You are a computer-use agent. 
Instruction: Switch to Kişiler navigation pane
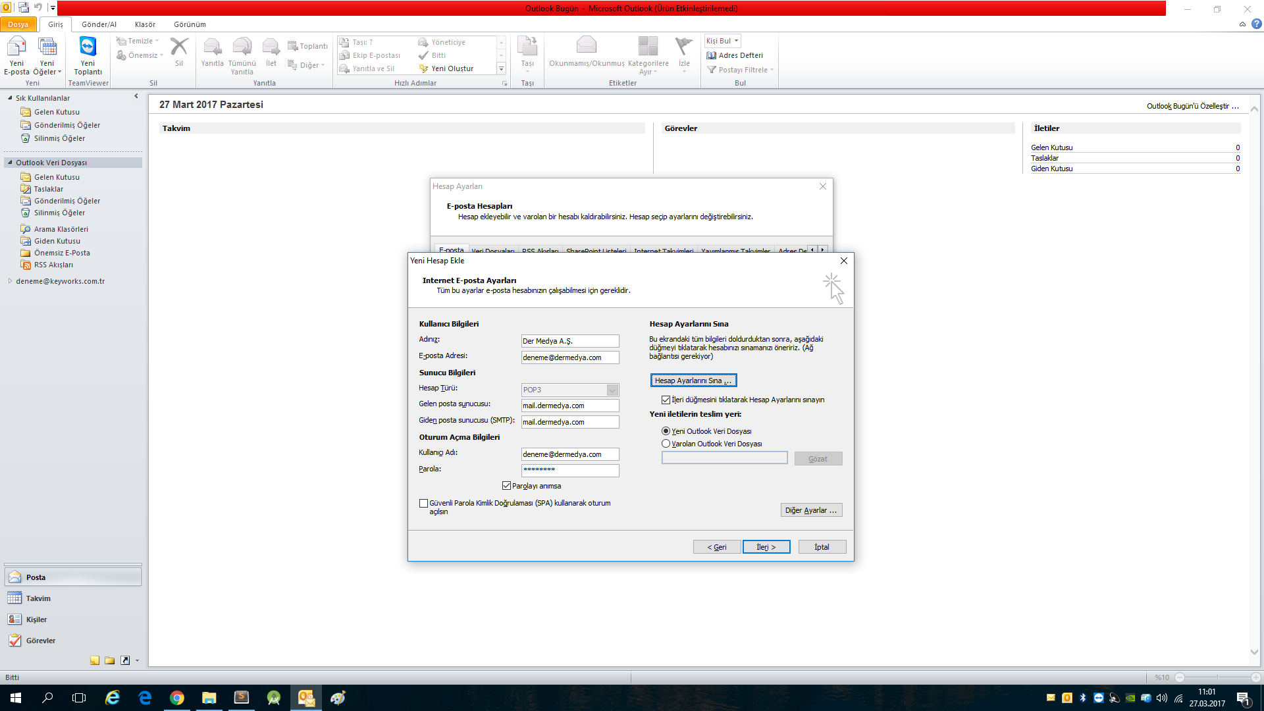point(73,619)
